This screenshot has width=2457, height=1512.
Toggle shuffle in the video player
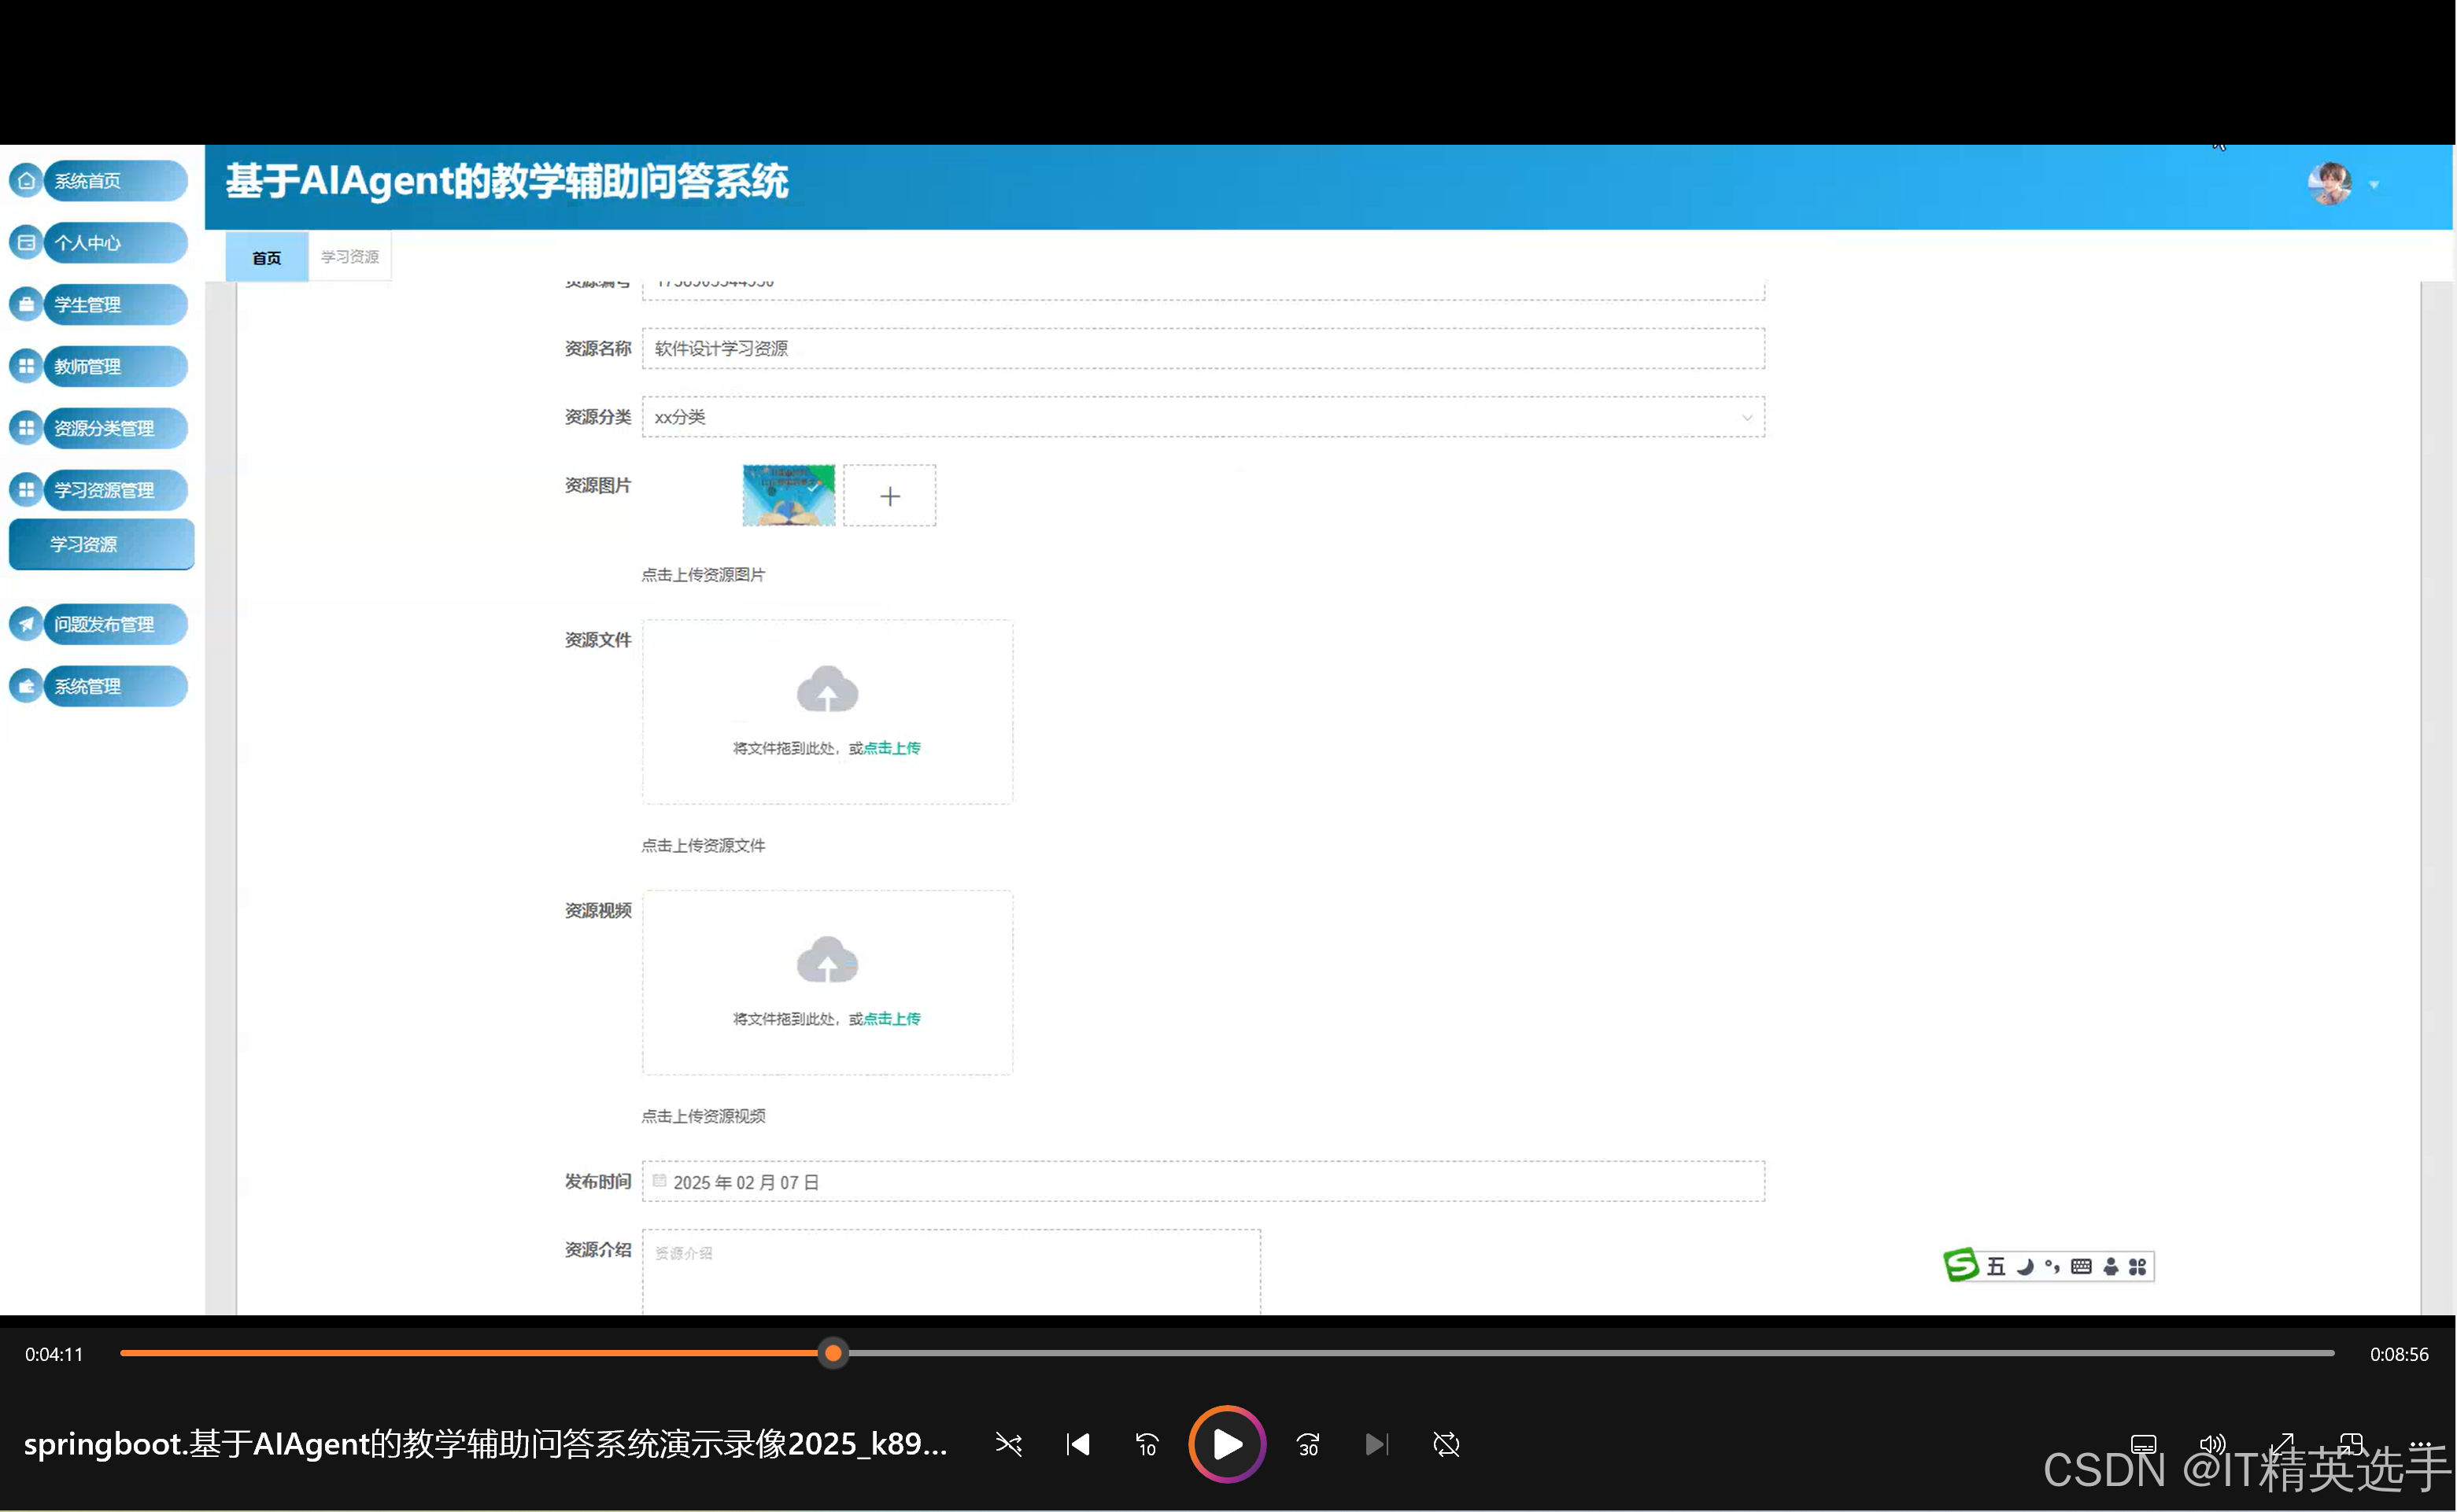(x=1008, y=1445)
